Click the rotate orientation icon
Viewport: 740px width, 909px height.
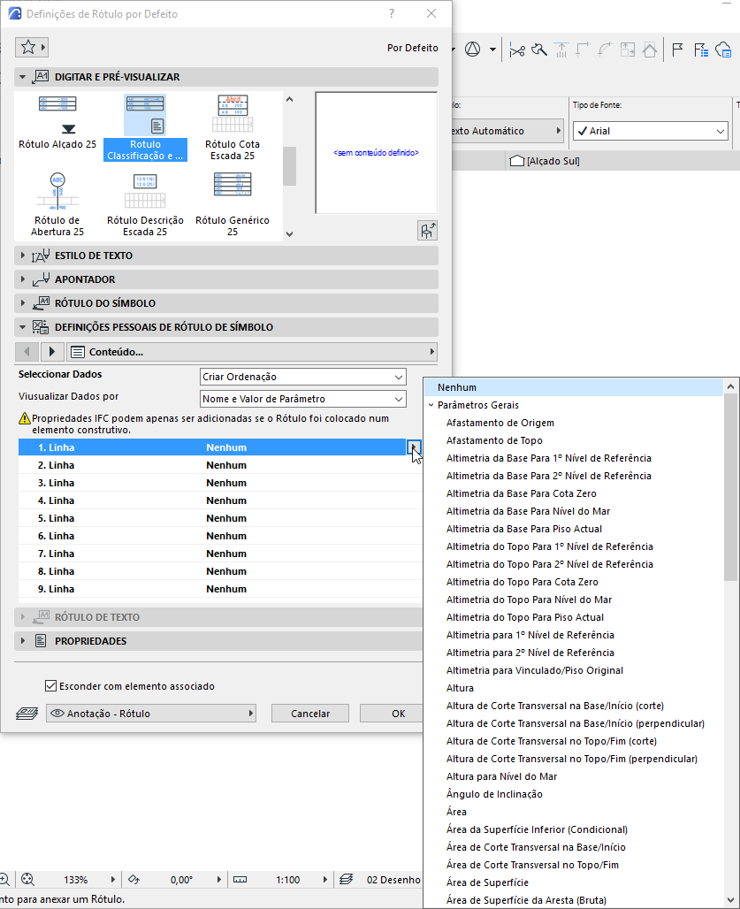point(134,880)
